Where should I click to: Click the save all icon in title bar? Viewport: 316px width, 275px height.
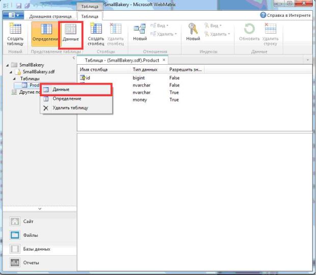click(x=27, y=5)
